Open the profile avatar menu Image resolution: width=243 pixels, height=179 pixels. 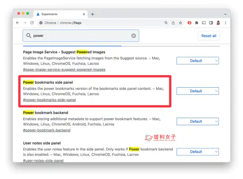pyautogui.click(x=218, y=23)
